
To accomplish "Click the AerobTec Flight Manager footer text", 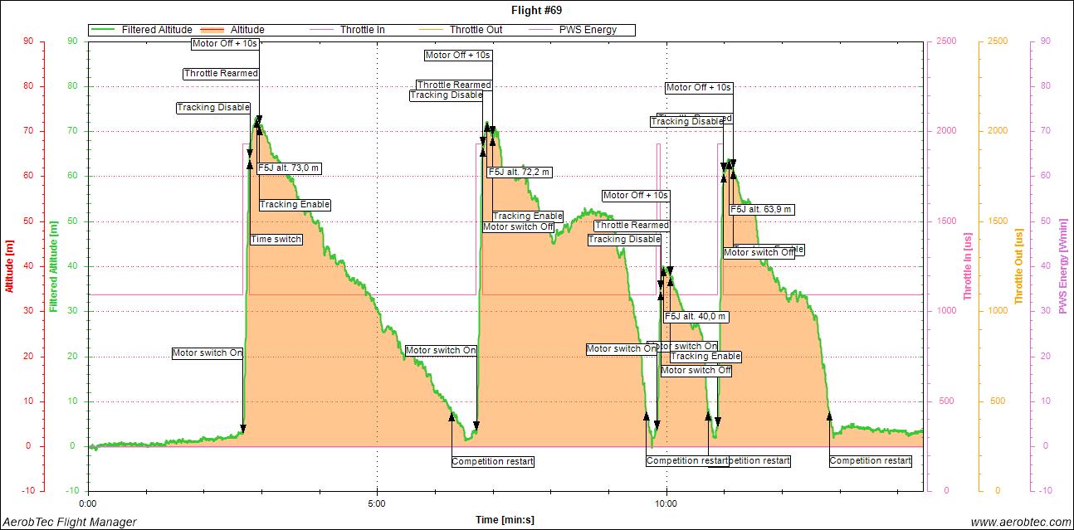I will click(69, 522).
